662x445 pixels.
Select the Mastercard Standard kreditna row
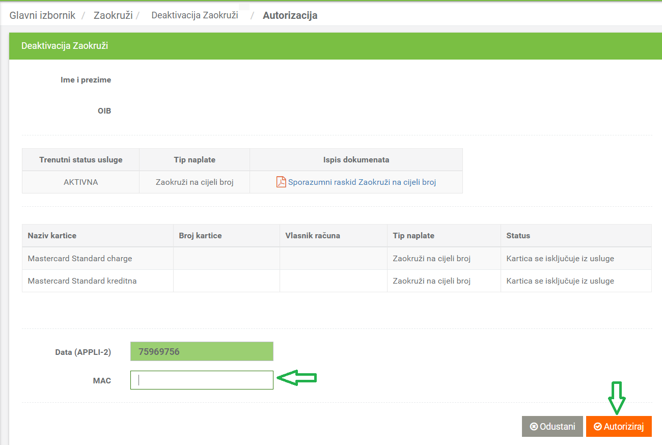point(337,281)
